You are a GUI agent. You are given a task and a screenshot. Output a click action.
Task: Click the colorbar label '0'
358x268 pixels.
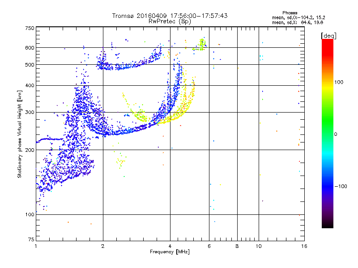(336, 134)
